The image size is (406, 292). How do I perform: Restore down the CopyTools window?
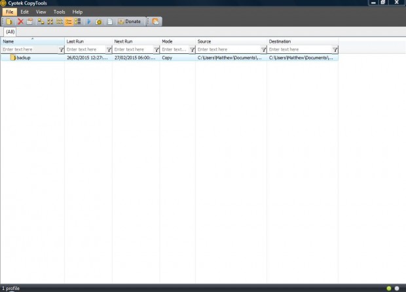tap(382, 3)
